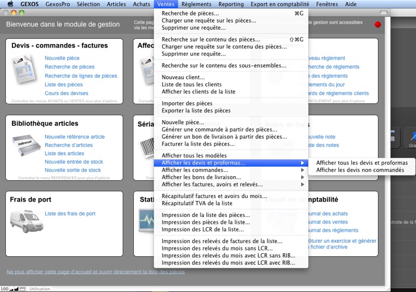
Task: Open Liste des pièces link
Action: click(x=64, y=84)
